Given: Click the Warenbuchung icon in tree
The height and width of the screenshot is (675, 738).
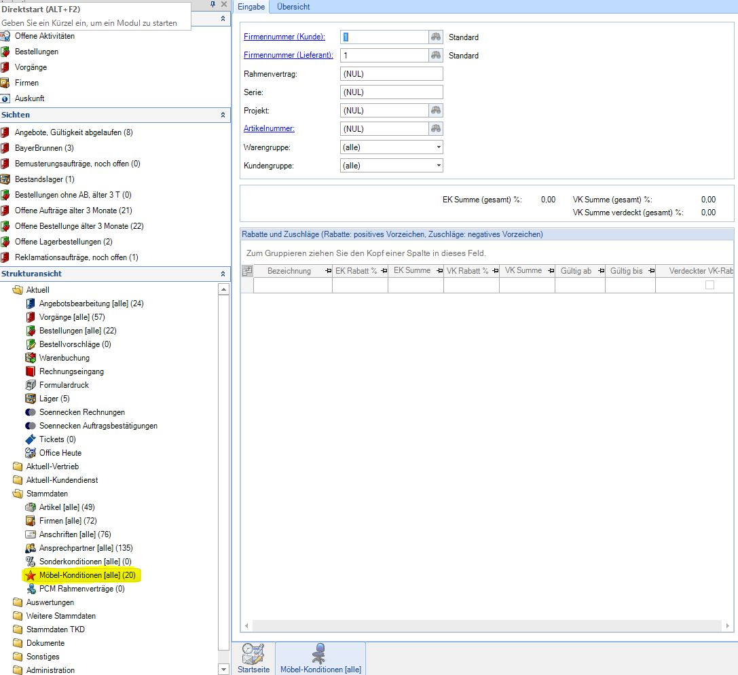Looking at the screenshot, I should pyautogui.click(x=31, y=358).
